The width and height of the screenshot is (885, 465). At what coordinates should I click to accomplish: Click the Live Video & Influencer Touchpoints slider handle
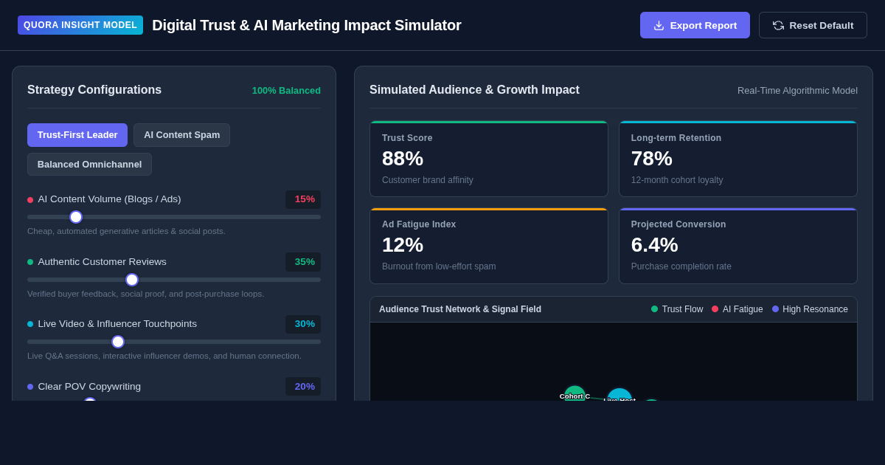pos(118,342)
